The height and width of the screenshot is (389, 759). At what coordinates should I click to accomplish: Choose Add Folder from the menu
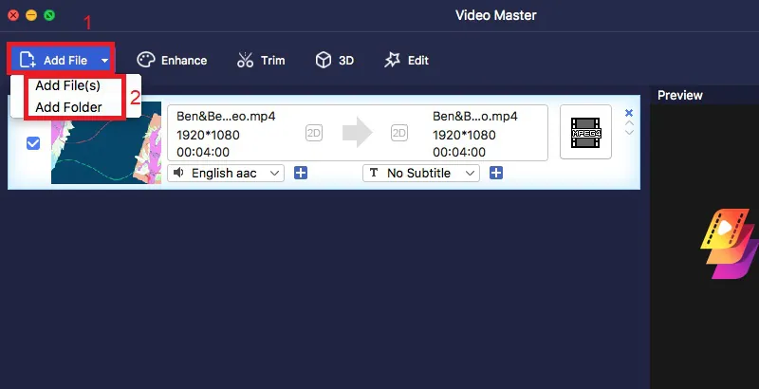68,107
